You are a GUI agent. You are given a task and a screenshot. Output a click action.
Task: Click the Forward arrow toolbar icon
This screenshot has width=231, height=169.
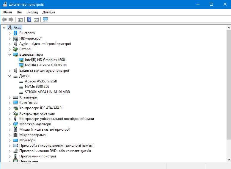click(11, 19)
